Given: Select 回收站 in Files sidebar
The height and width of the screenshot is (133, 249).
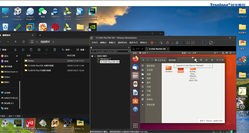Looking at the screenshot, I should click(151, 99).
